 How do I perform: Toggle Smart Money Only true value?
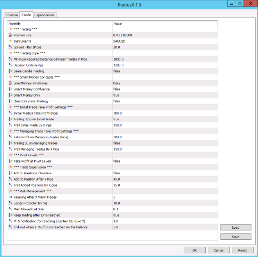coord(165,95)
